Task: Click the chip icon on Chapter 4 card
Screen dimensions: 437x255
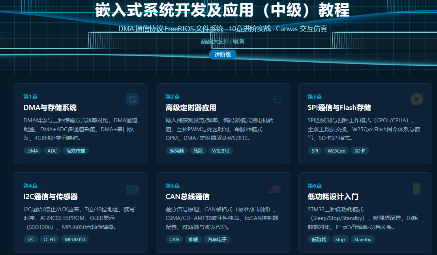Action: pyautogui.click(x=132, y=190)
